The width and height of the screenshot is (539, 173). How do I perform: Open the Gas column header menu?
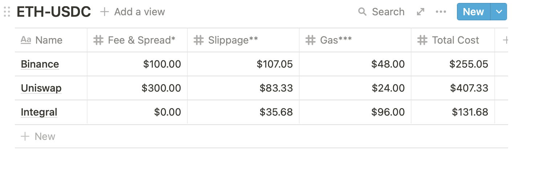point(336,40)
